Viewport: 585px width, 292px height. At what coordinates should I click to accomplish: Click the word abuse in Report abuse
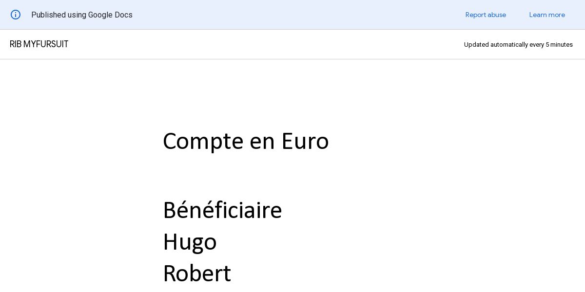pos(497,15)
